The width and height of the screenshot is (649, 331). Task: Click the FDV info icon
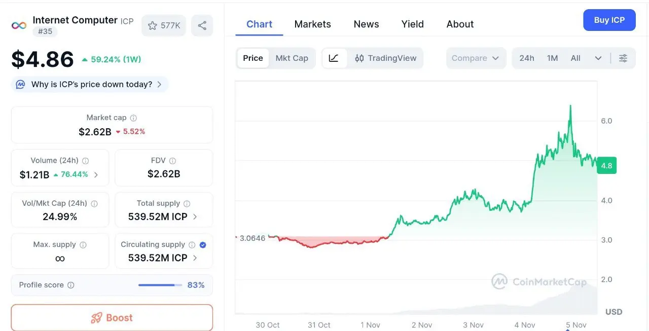tap(172, 161)
